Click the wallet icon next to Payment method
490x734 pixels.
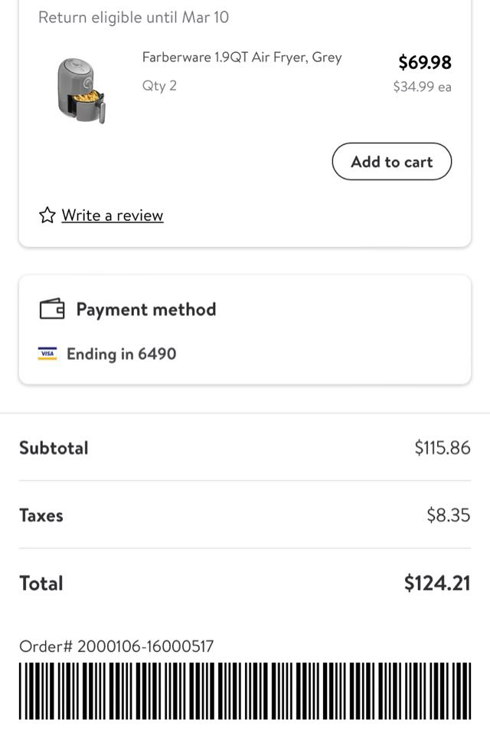52,309
